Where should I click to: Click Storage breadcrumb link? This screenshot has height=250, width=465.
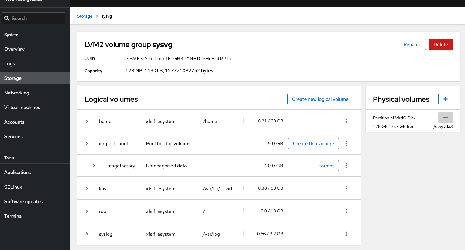point(84,16)
